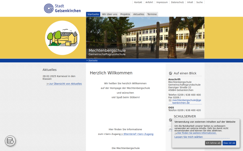Click the checkmark icon beside SCHULSERVER
The width and height of the screenshot is (243, 151).
click(x=171, y=120)
